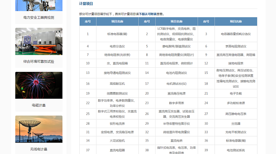This screenshot has height=154, width=276.
Task: Select the 计量项目 section heading
Action: point(86,4)
